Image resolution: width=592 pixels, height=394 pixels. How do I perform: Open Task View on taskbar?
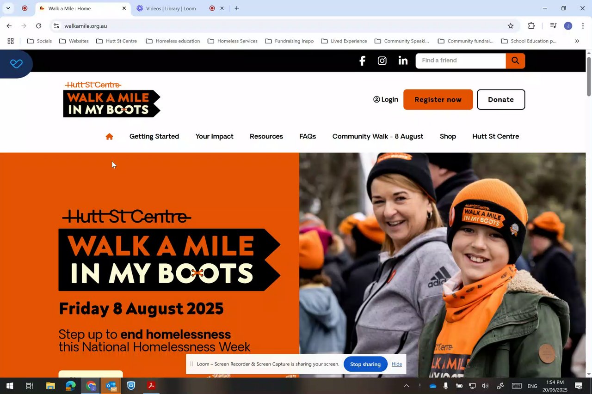coord(30,386)
